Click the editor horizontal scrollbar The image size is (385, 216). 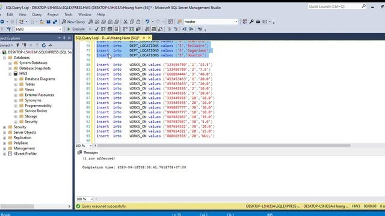tap(224, 145)
